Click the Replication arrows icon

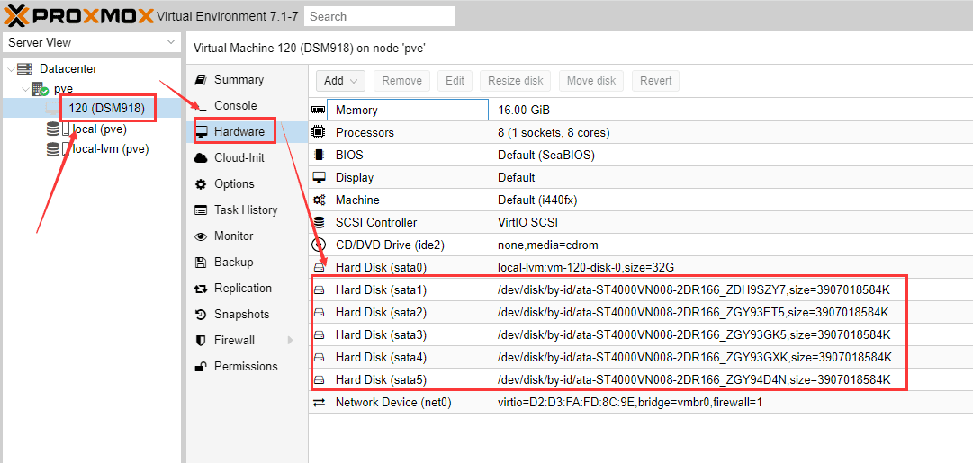point(201,289)
